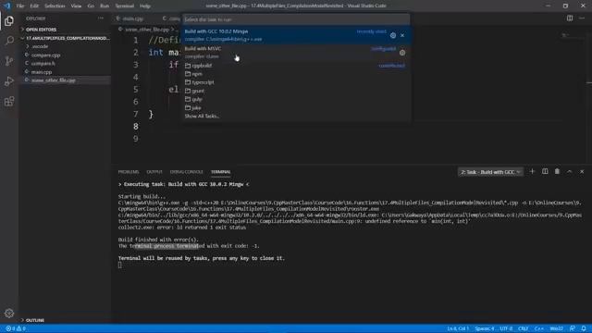Open the Help menu
The height and width of the screenshot is (333, 592).
[x=145, y=6]
